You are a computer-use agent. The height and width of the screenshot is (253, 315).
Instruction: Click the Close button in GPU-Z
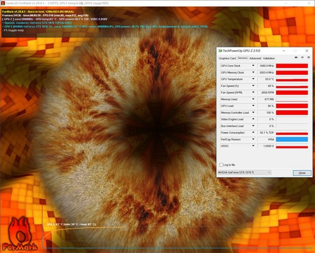(302, 173)
